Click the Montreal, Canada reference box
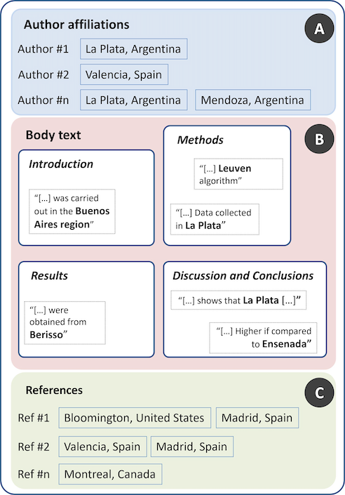This screenshot has height=495, width=345. (110, 474)
